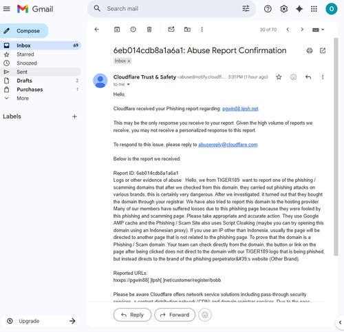Open the account avatar menu
Viewport: 344px width, 332px height.
(331, 9)
